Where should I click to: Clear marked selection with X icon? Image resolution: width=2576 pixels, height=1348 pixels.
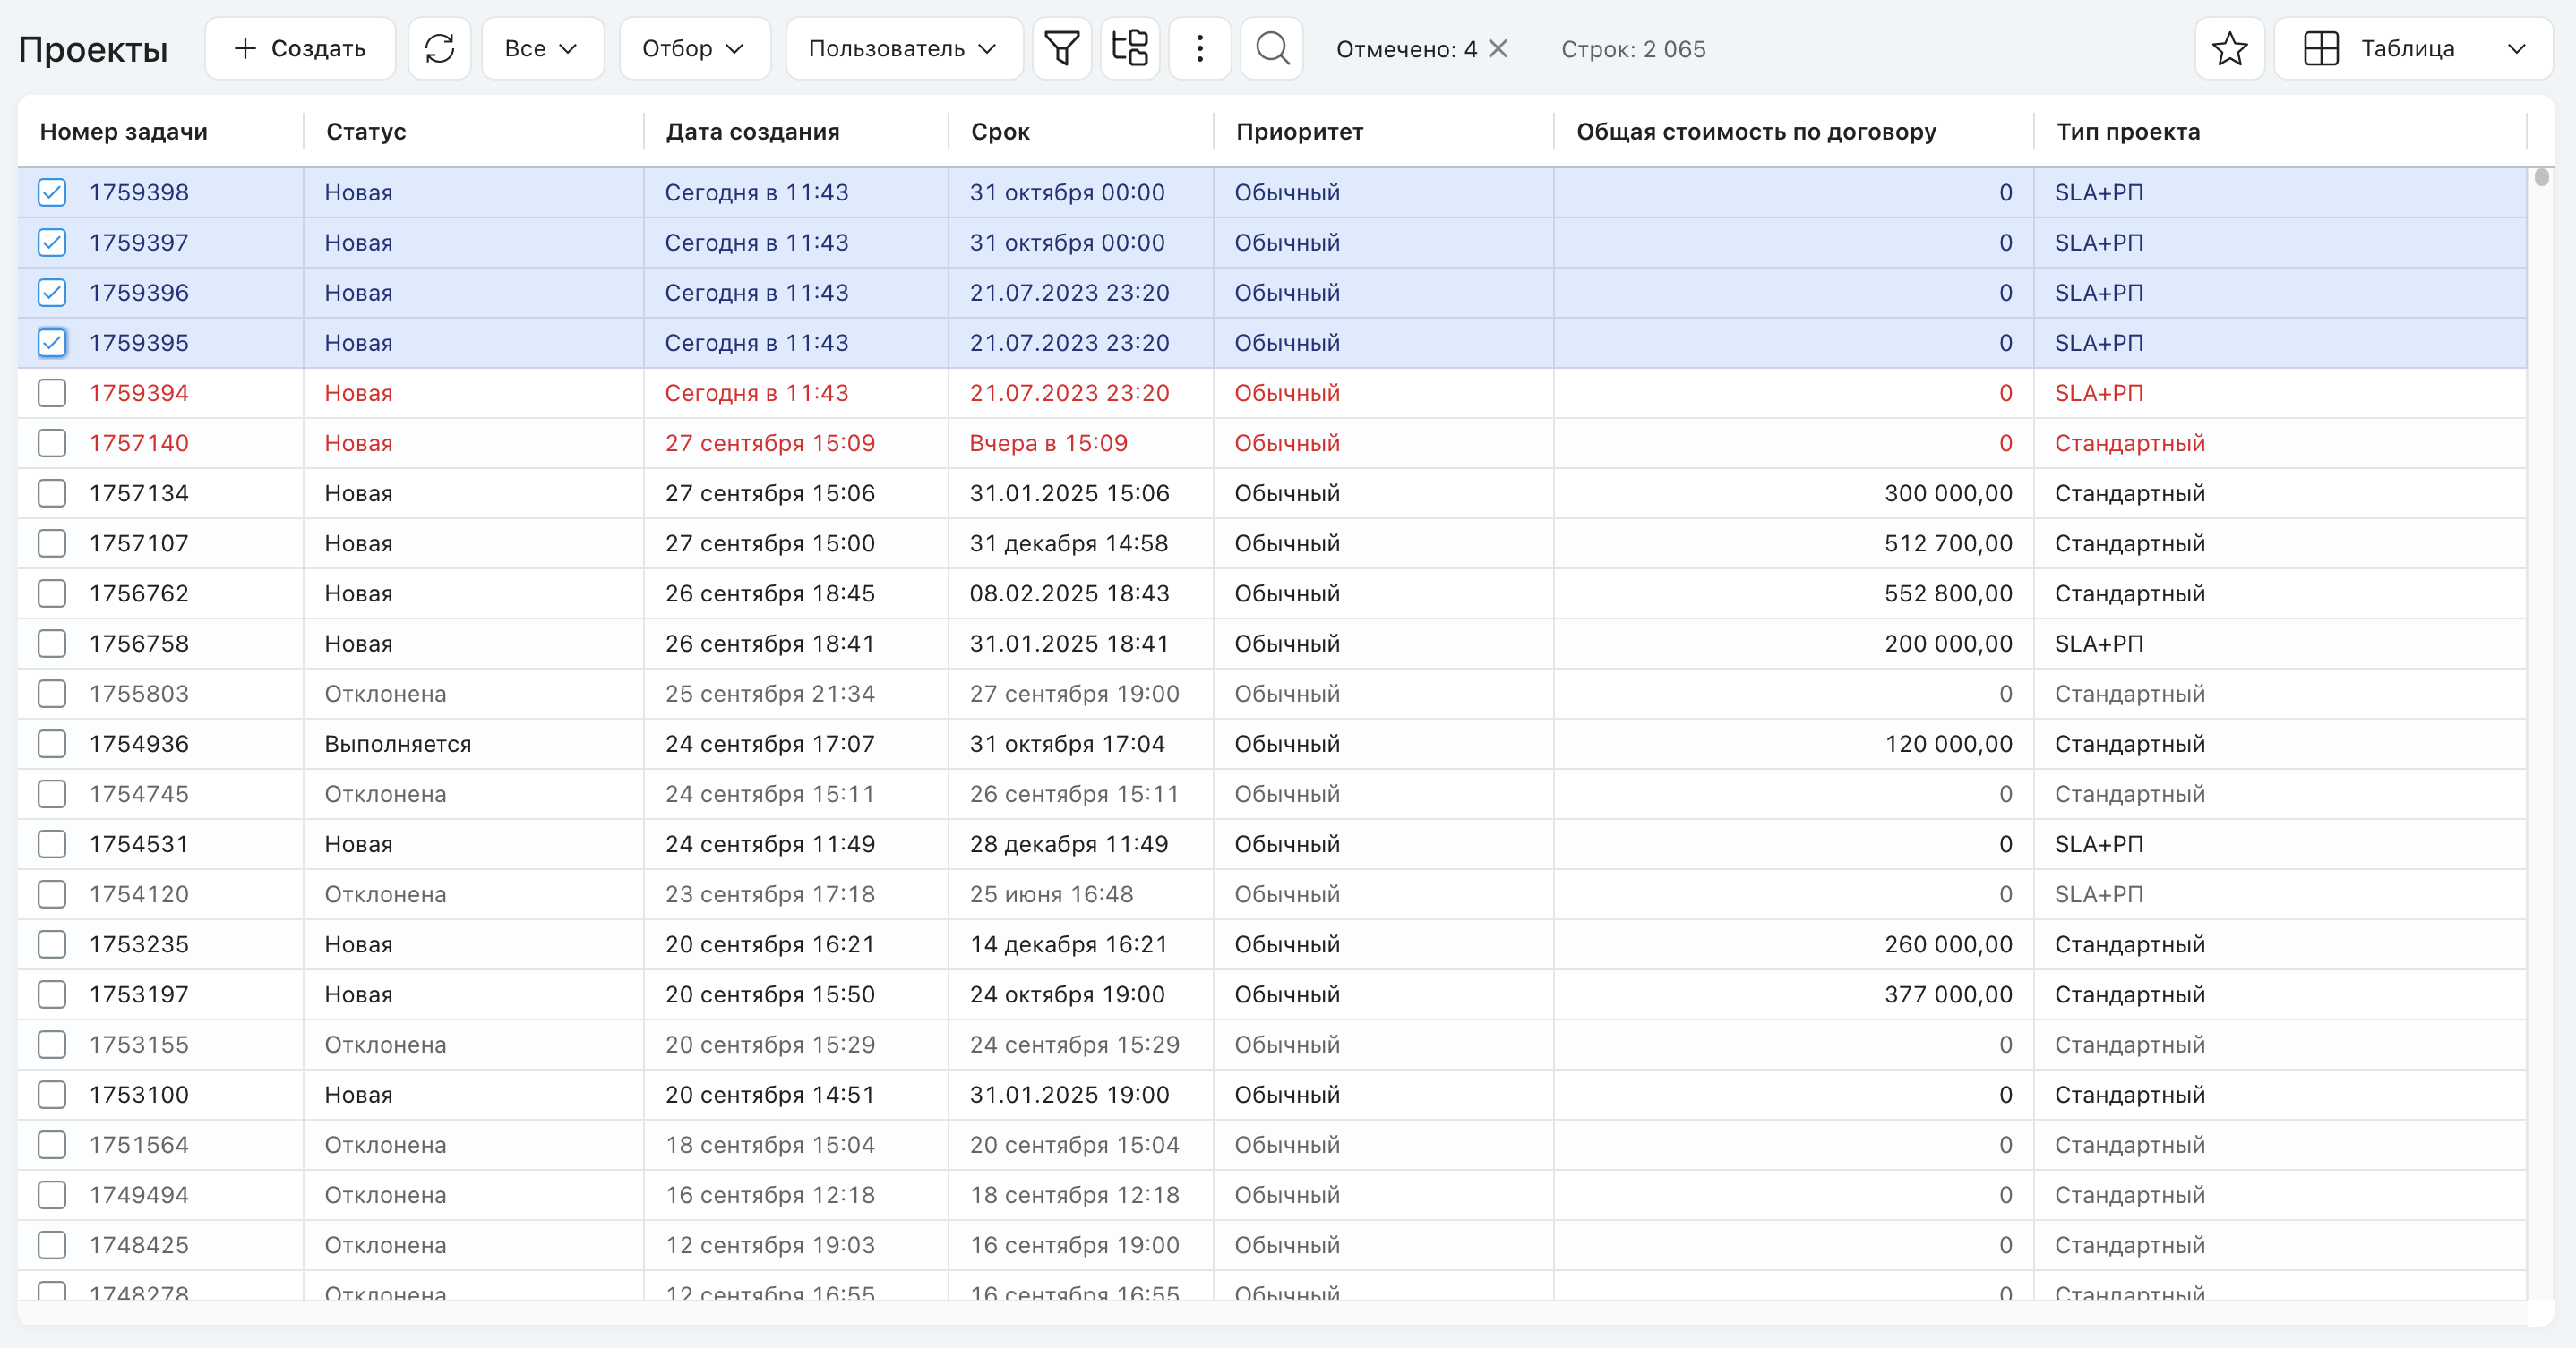point(1498,48)
